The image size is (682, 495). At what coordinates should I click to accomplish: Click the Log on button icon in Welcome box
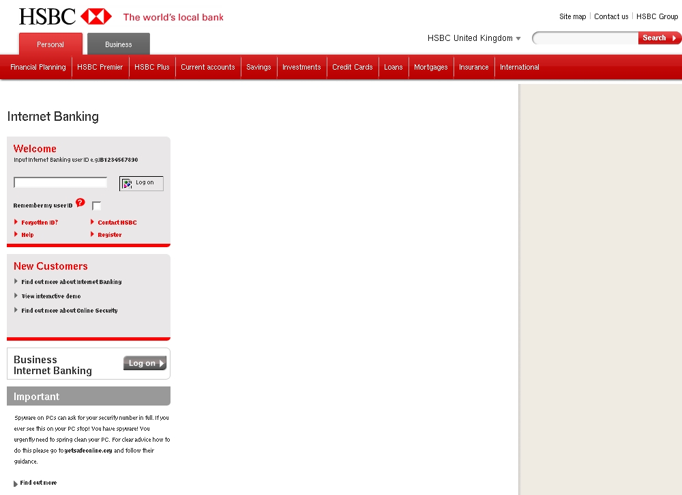141,183
